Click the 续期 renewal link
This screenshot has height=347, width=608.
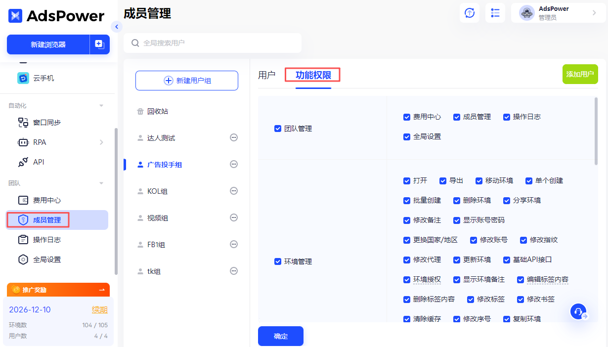click(x=99, y=310)
